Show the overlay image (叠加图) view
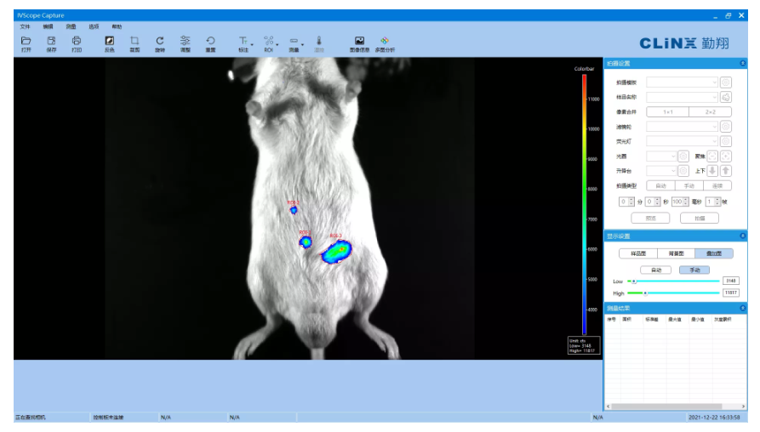 coord(714,253)
